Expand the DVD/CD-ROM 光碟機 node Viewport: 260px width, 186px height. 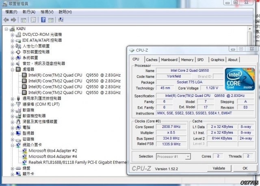click(x=12, y=35)
